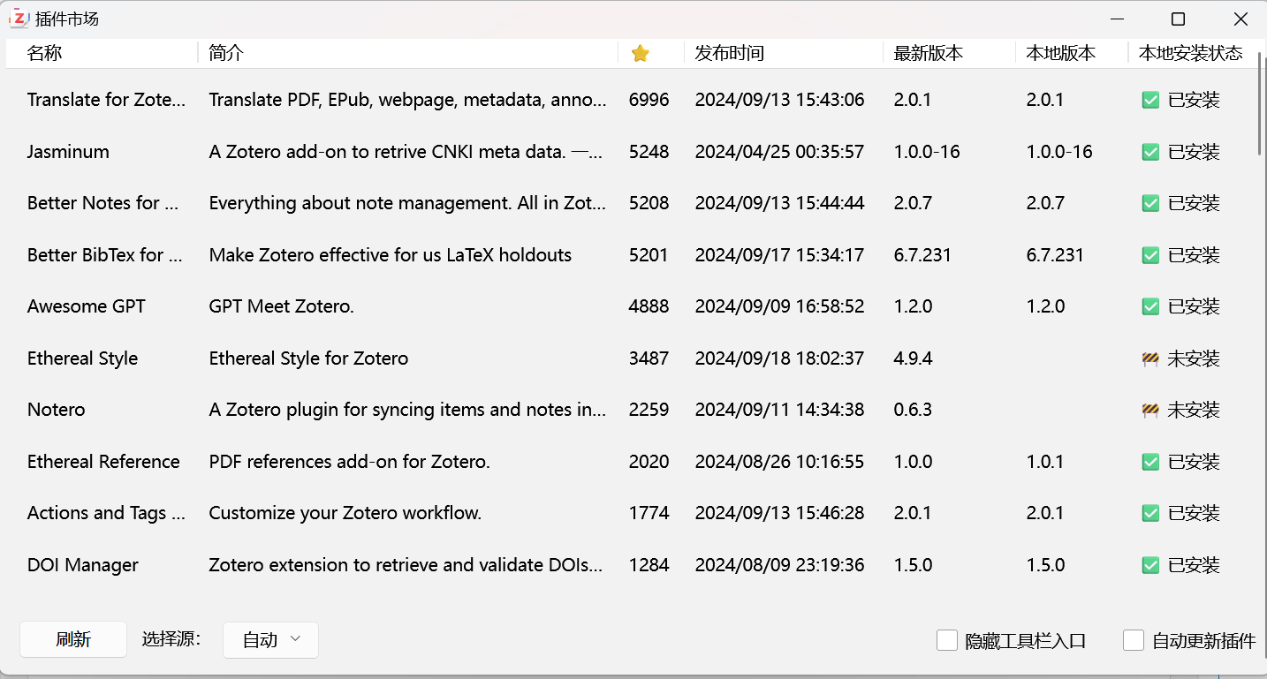Click green installed checkmark for Jasminum

pos(1150,152)
